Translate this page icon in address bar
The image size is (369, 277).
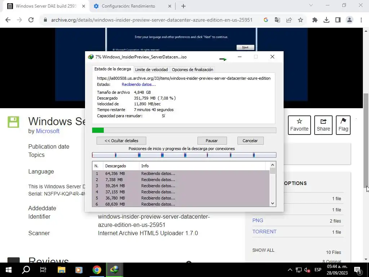pos(277,20)
